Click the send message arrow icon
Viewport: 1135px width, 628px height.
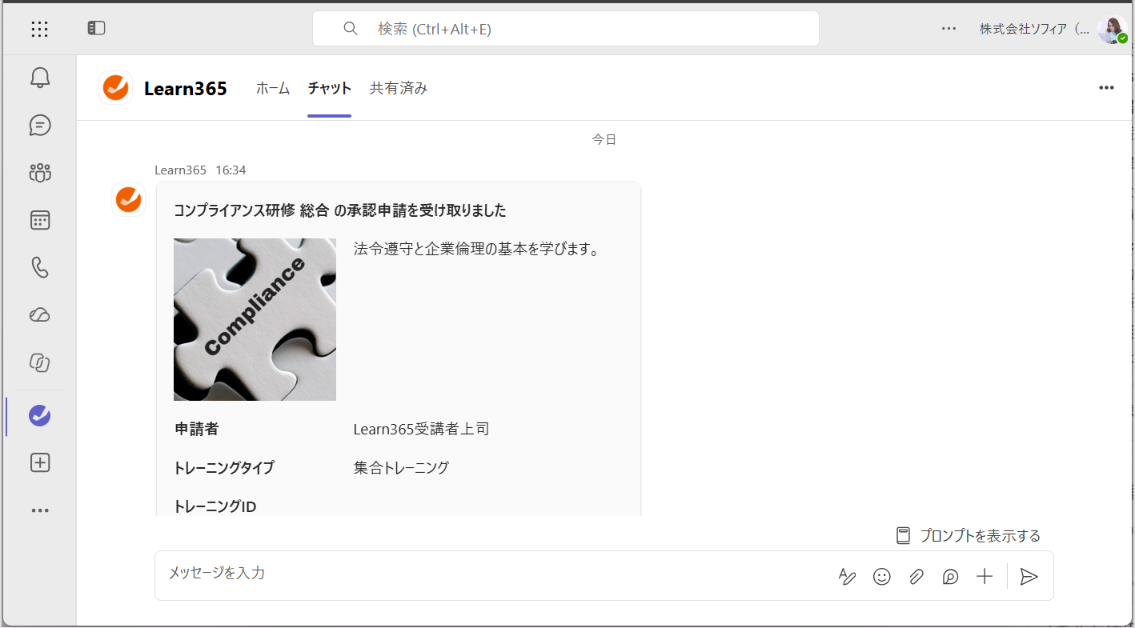point(1029,577)
